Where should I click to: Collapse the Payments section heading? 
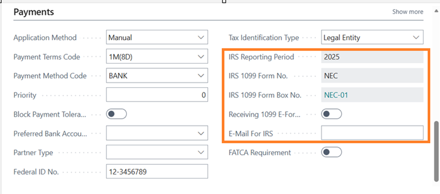[34, 12]
